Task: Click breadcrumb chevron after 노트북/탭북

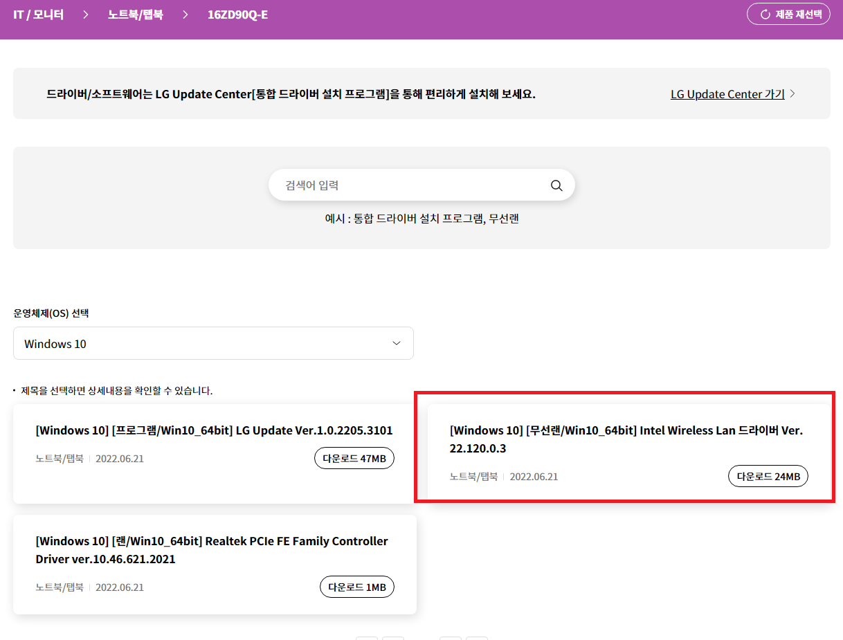Action: pos(185,14)
